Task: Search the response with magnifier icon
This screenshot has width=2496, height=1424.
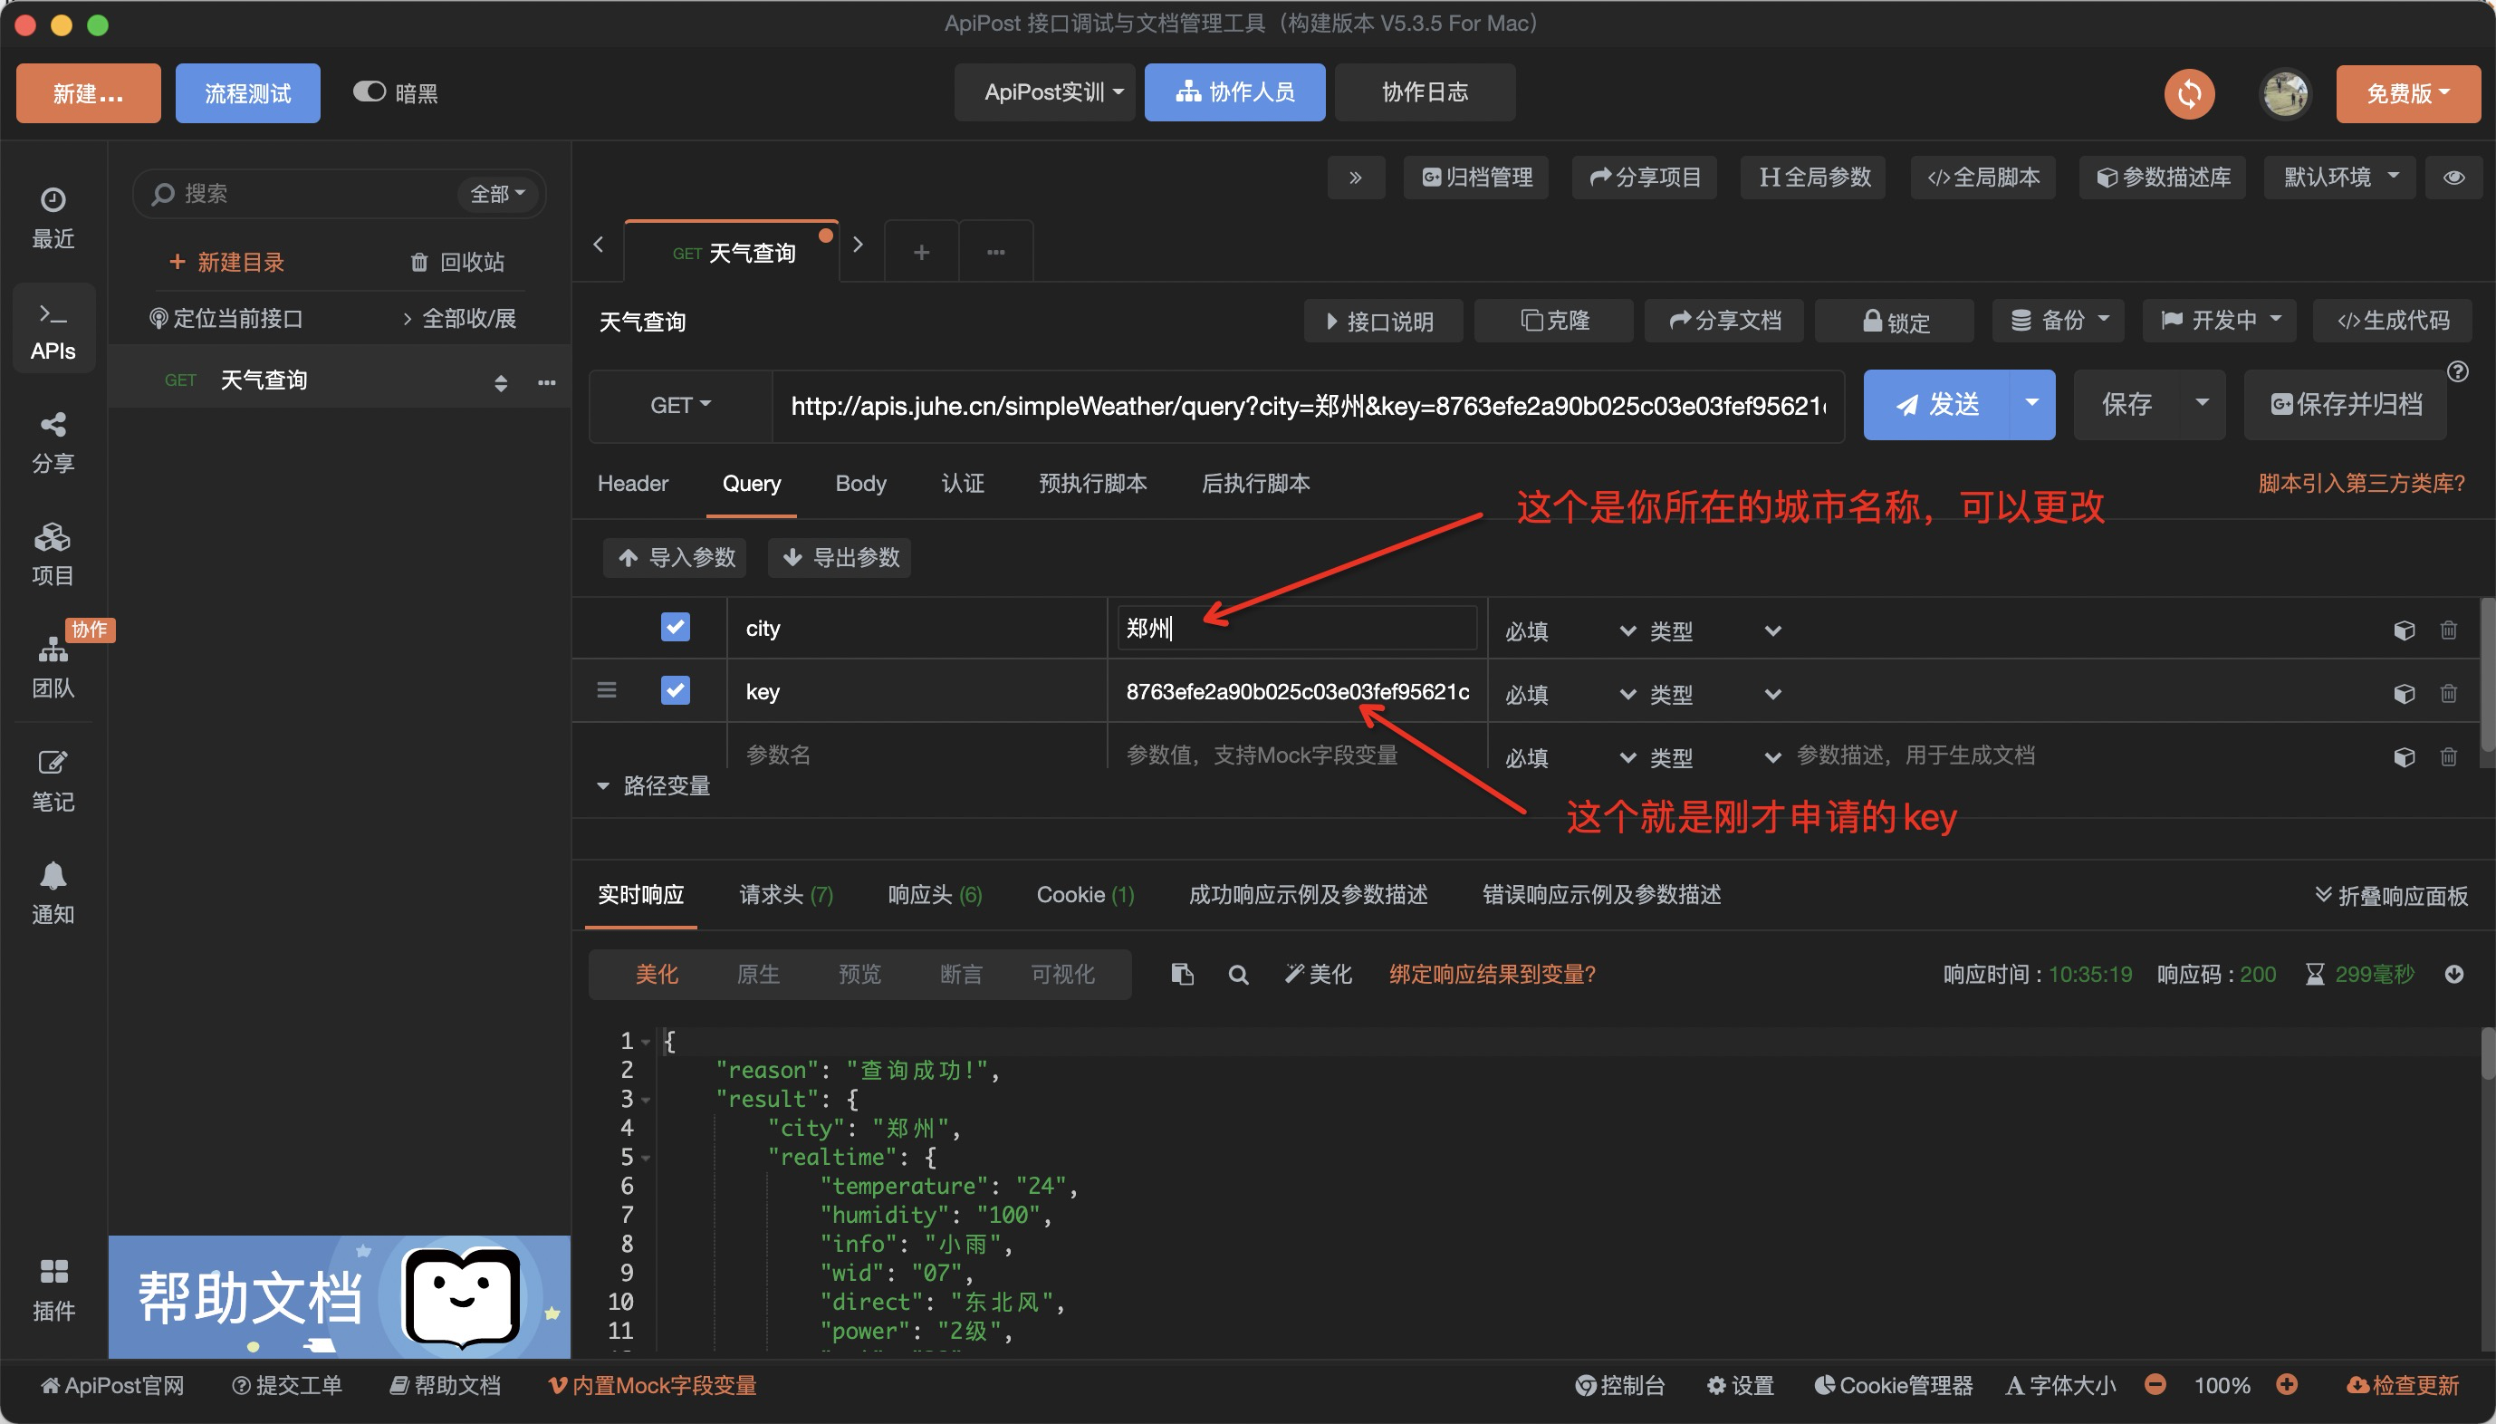Action: coord(1238,974)
